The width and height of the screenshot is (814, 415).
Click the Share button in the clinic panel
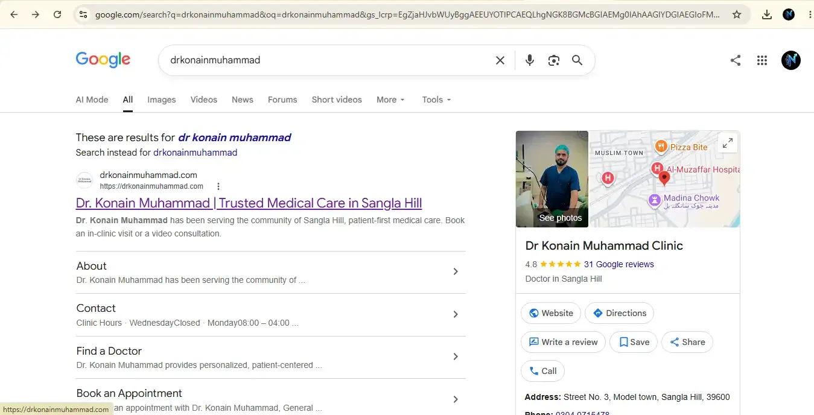point(687,342)
